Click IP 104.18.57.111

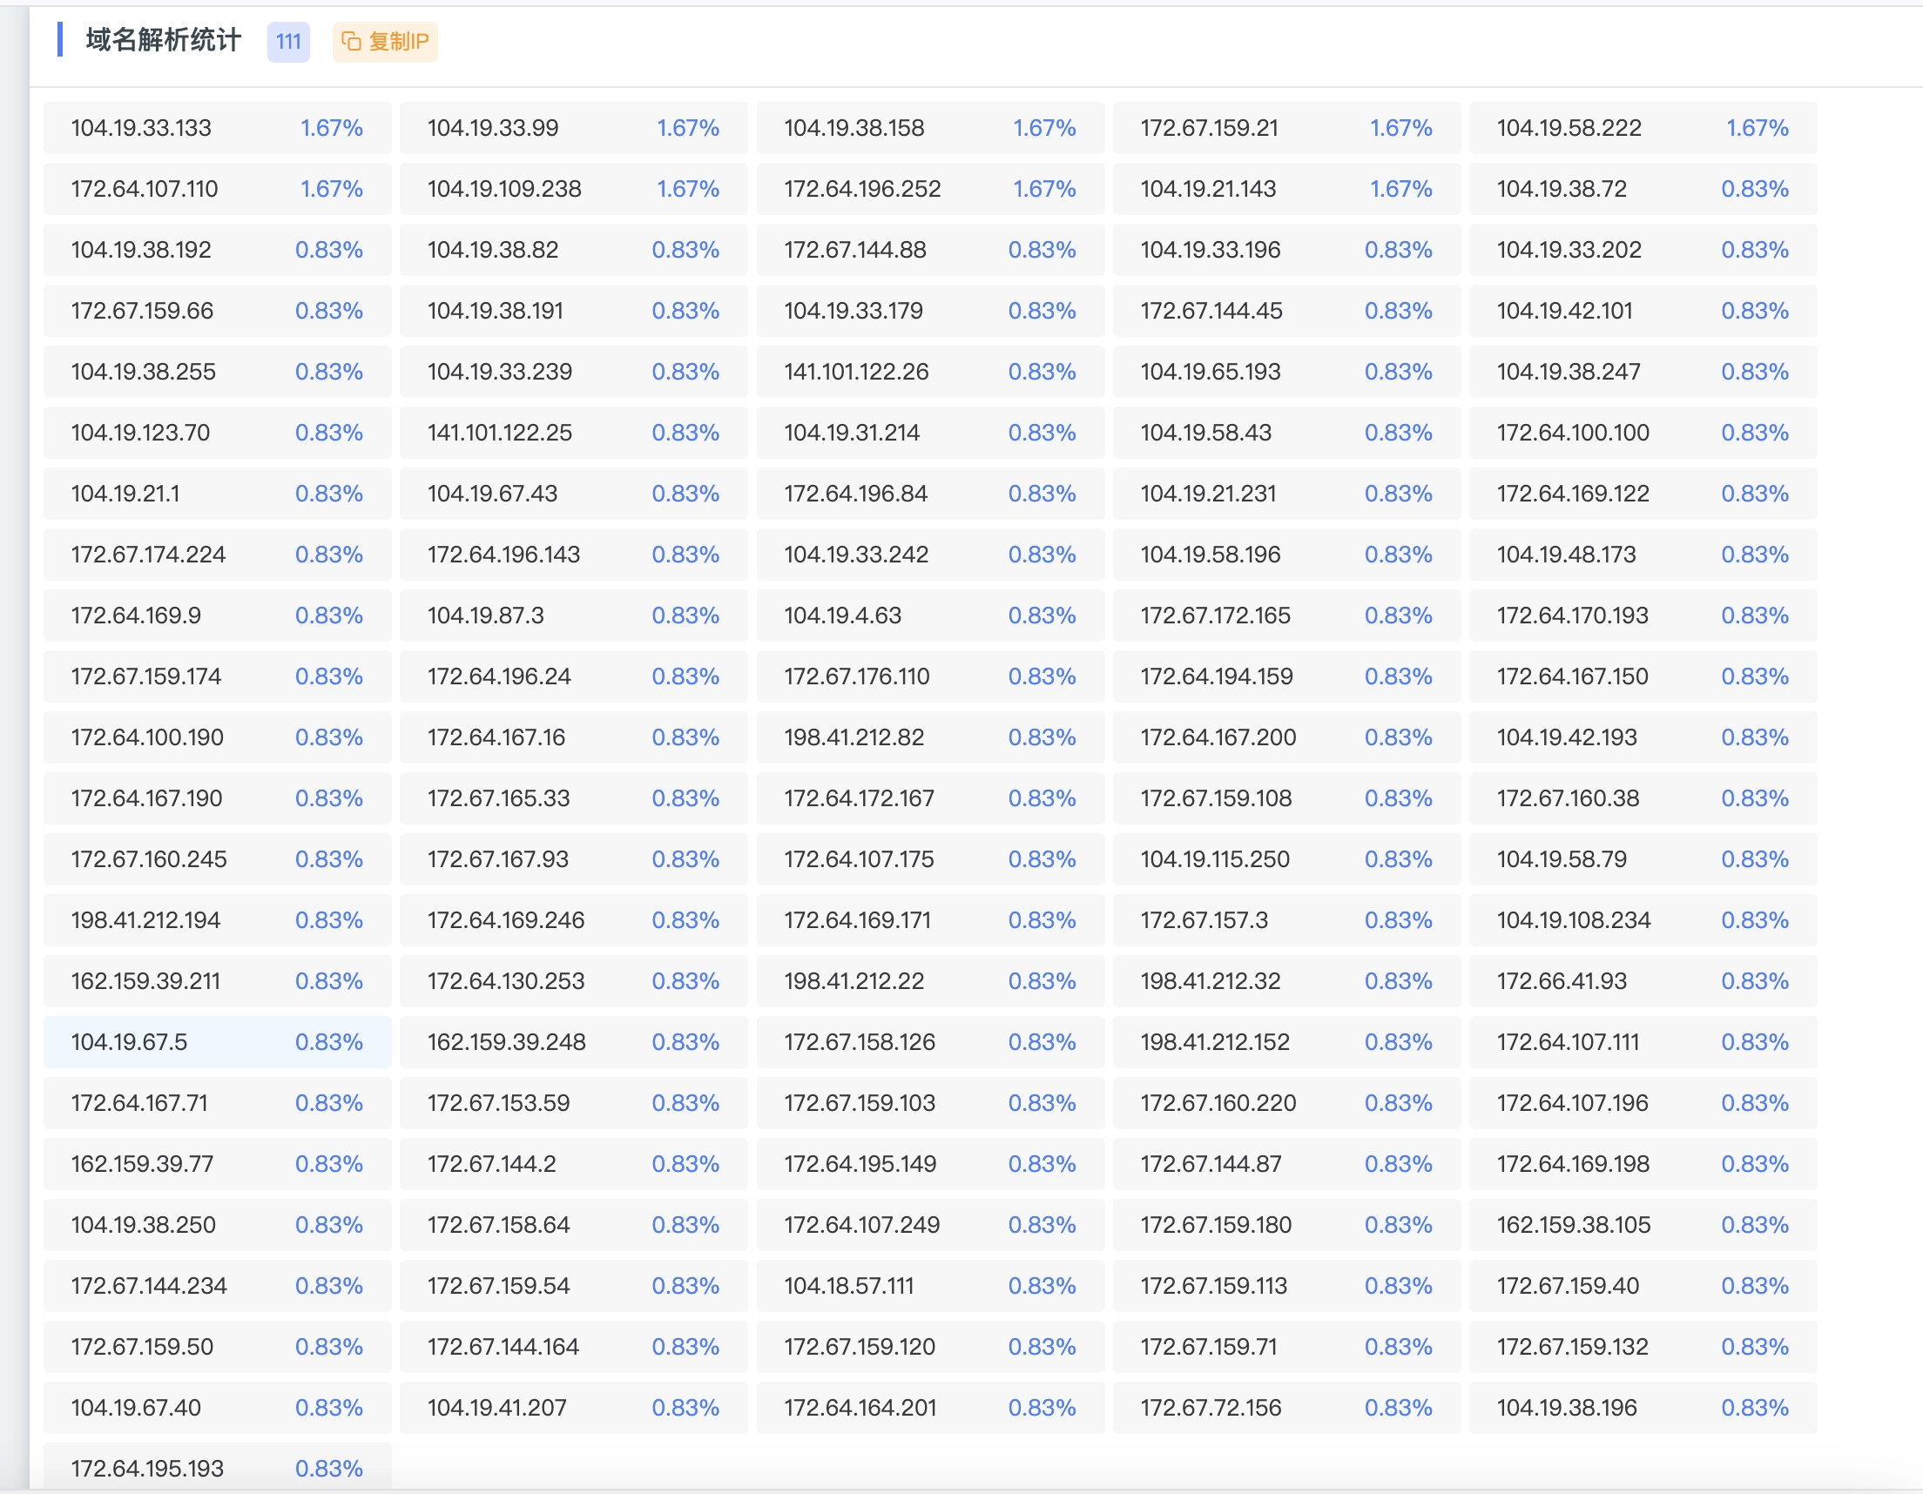click(930, 1286)
